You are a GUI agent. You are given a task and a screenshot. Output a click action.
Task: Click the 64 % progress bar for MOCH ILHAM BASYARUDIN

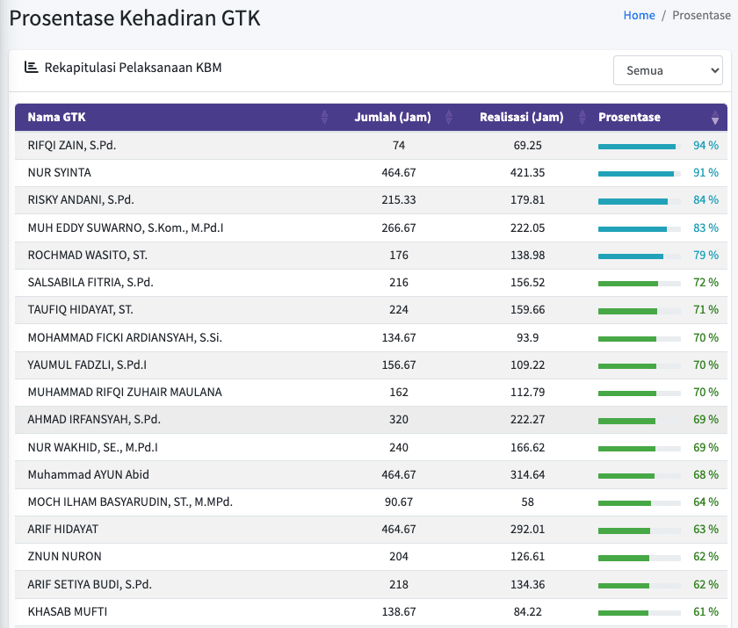pyautogui.click(x=640, y=503)
